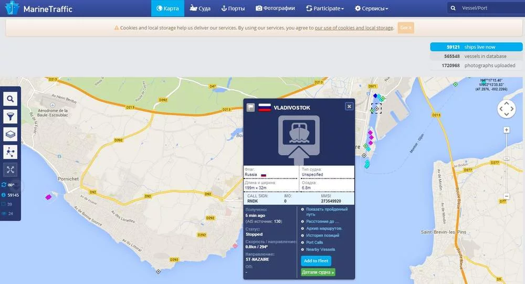The image size is (525, 284).
Task: Open the Карта tab
Action: [167, 8]
